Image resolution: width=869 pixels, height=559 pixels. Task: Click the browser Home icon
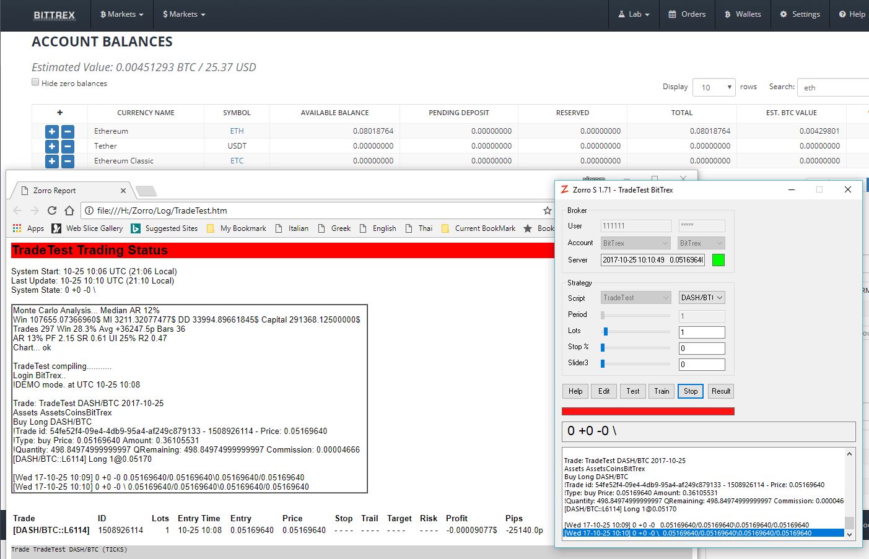click(69, 210)
